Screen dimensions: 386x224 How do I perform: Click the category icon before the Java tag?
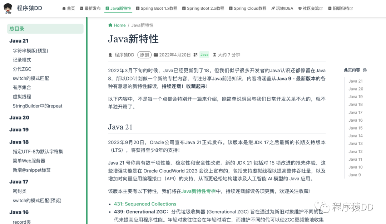click(196, 55)
